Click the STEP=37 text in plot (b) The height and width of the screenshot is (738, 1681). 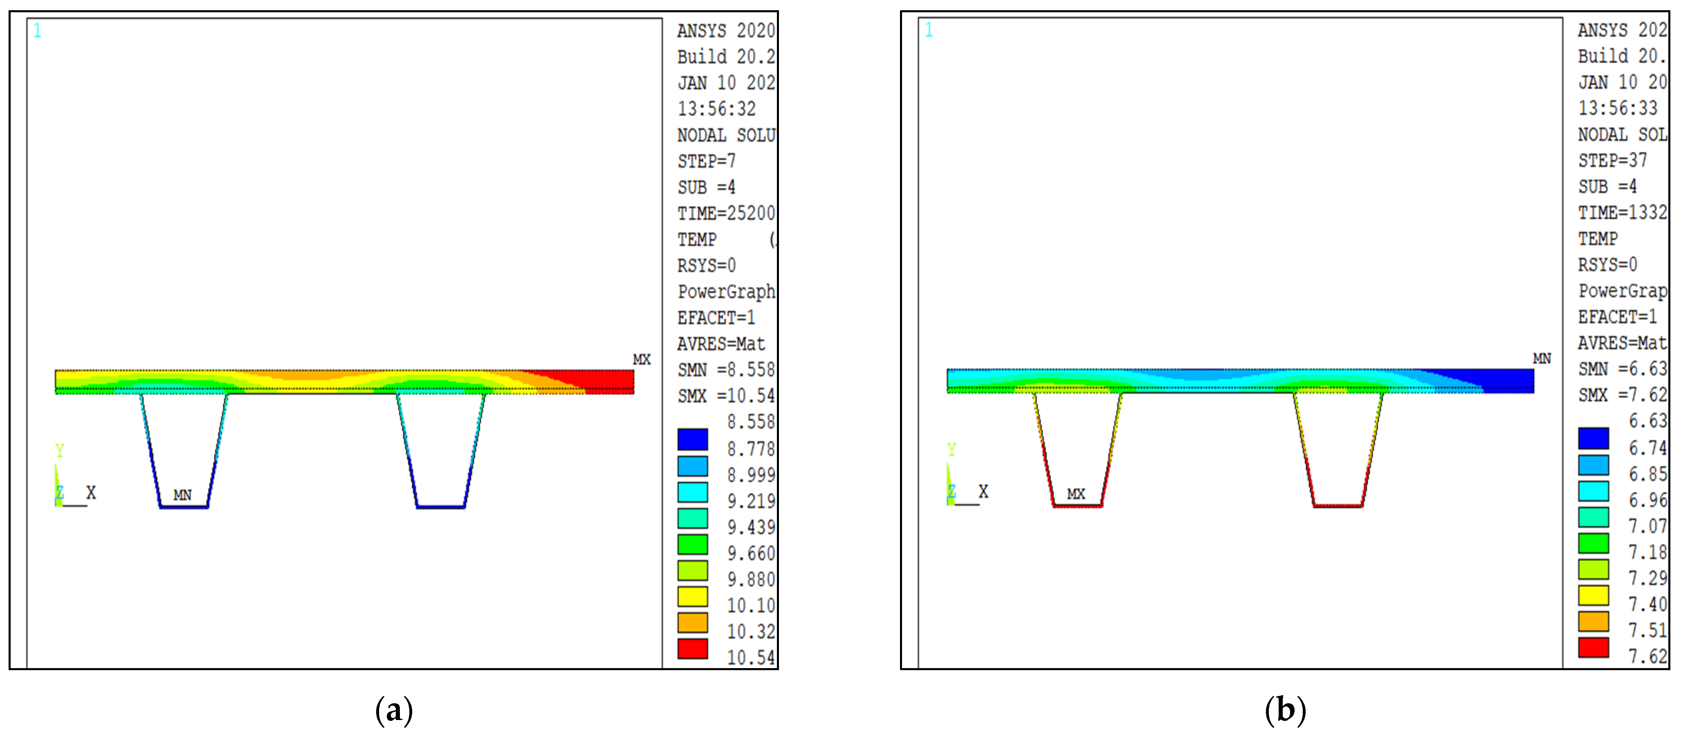(1612, 160)
